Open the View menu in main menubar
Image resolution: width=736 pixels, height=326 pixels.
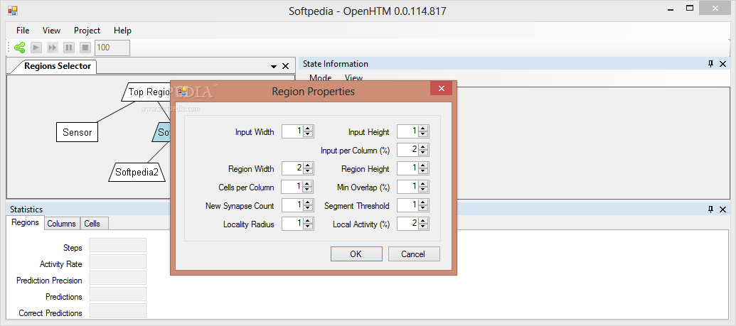click(51, 31)
